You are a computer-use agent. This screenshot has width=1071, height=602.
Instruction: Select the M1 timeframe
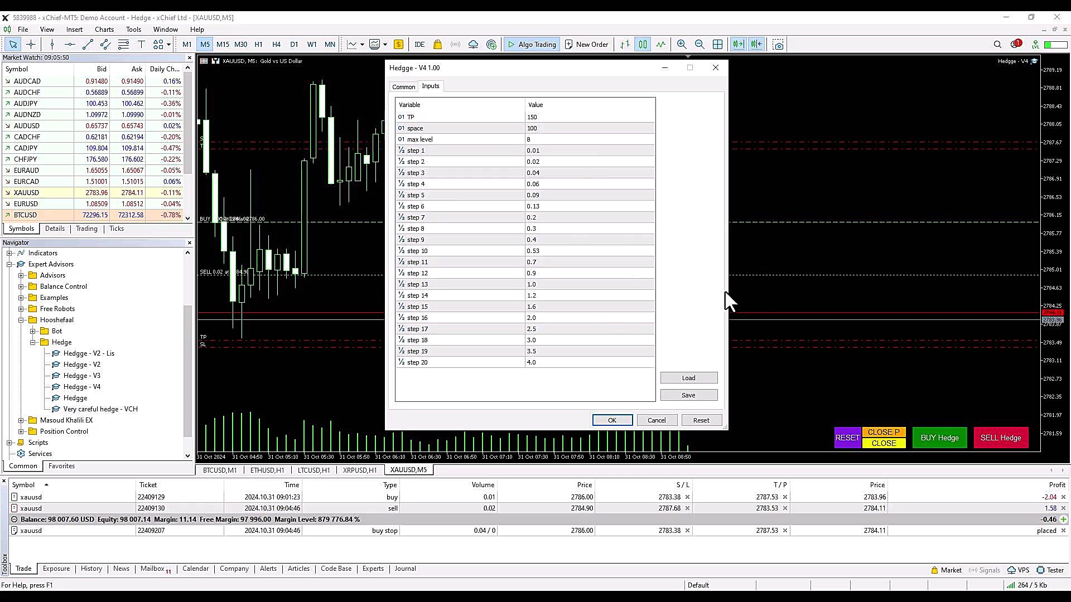187,45
